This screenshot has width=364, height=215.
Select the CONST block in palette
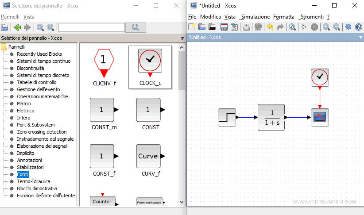tap(151, 114)
